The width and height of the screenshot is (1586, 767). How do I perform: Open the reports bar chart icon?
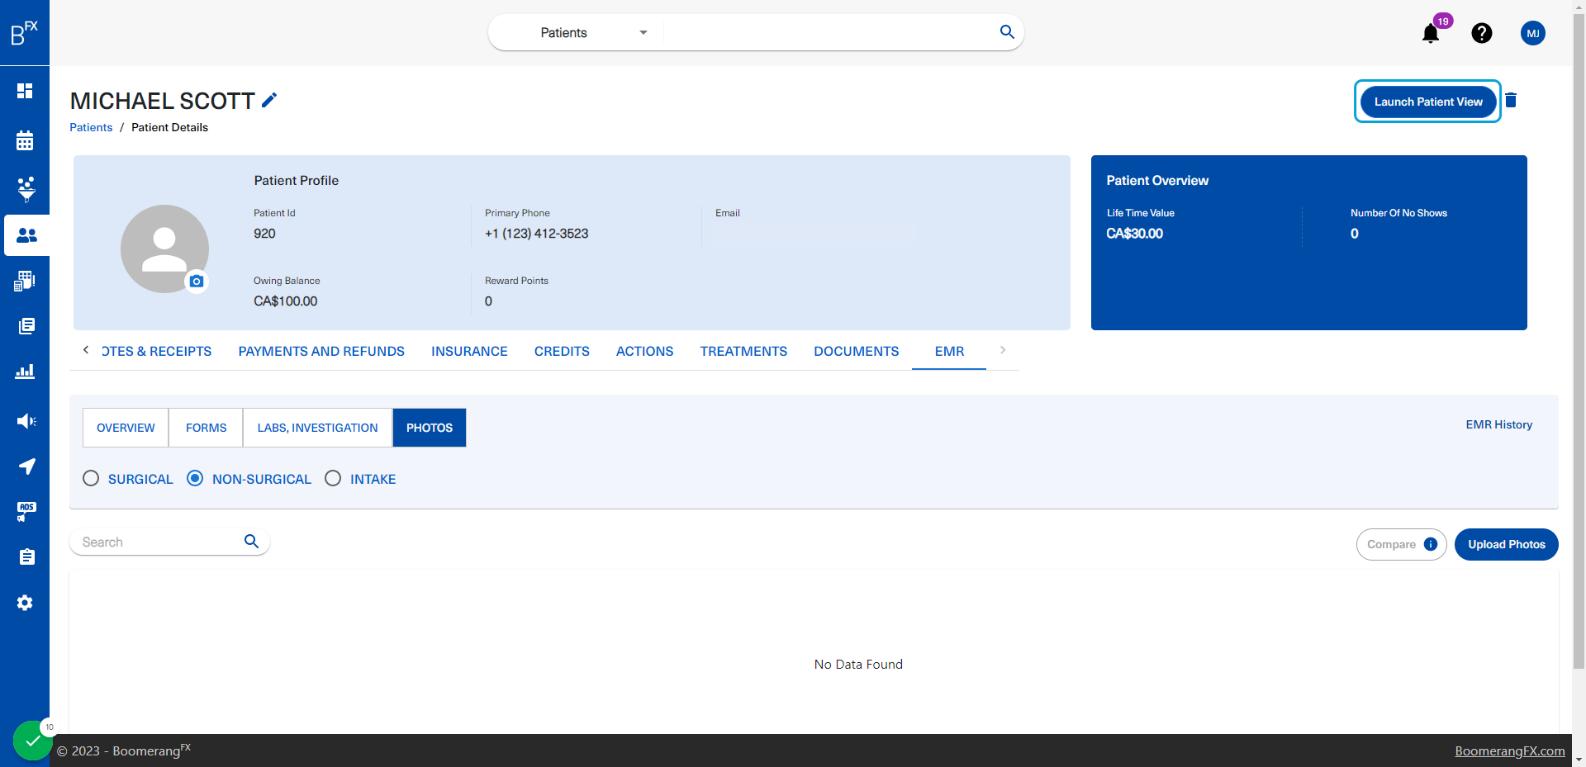coord(25,372)
